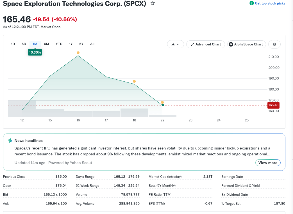293x214 pixels.
Task: Click the Ex-Dividend Date label
Action: point(235,195)
